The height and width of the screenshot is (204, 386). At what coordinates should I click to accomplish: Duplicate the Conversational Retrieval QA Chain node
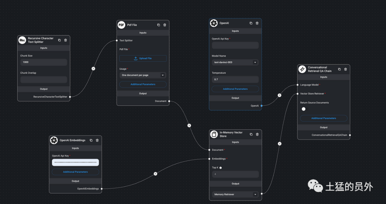point(340,69)
